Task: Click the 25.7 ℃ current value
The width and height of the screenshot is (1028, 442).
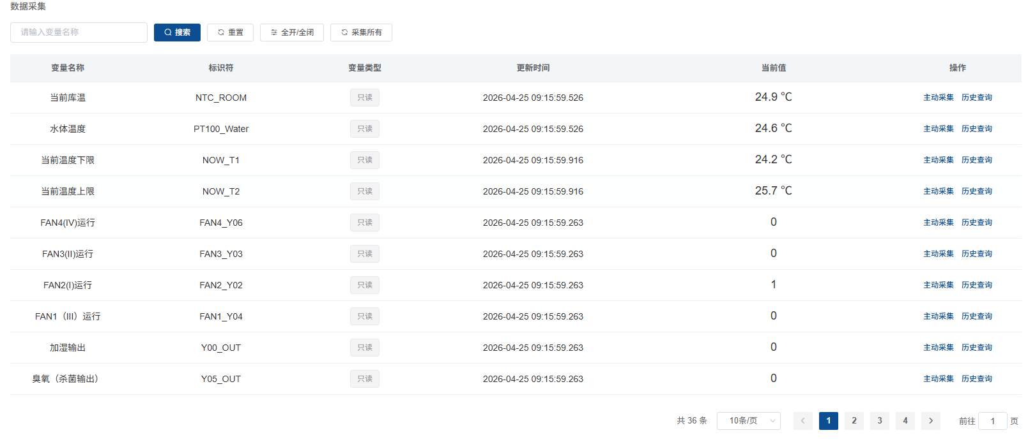Action: click(x=774, y=191)
